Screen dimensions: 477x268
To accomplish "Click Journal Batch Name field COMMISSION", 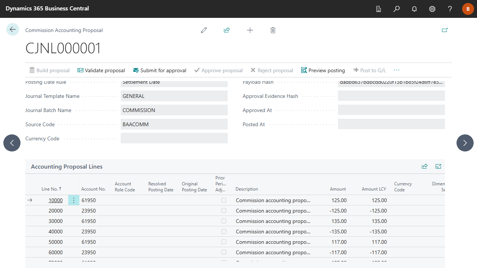I will tap(174, 110).
